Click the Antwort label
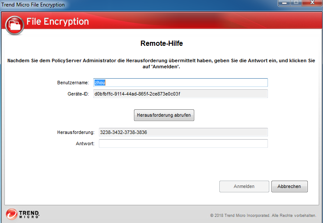 pyautogui.click(x=85, y=143)
